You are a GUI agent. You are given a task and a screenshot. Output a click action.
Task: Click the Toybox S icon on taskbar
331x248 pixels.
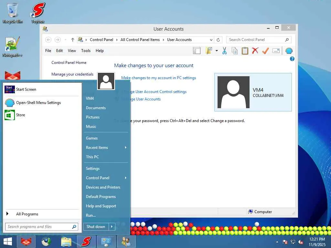pyautogui.click(x=86, y=242)
